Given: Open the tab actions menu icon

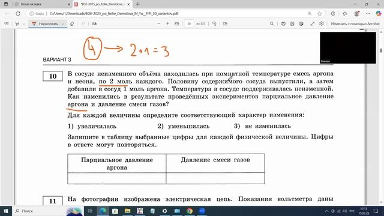Looking at the screenshot, I should tap(6, 4).
